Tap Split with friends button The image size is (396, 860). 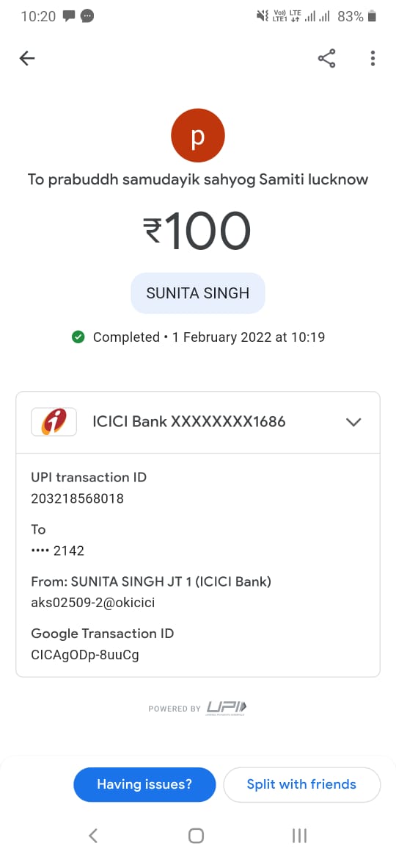pos(301,784)
